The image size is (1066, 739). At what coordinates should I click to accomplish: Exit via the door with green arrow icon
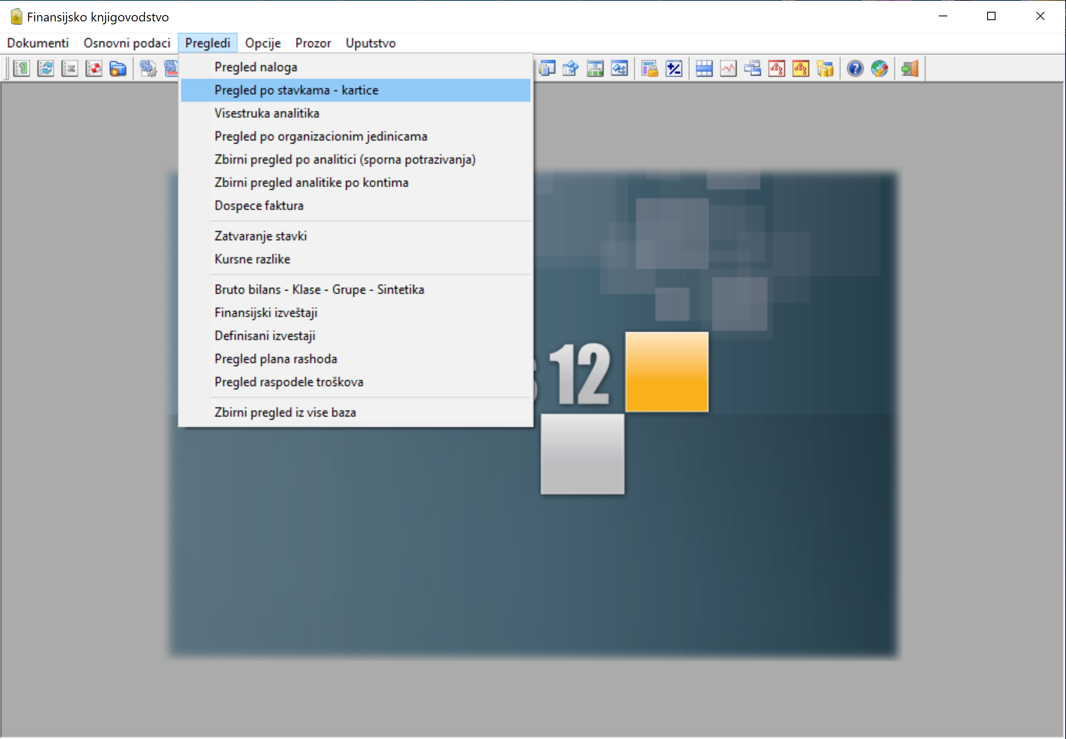(x=910, y=69)
